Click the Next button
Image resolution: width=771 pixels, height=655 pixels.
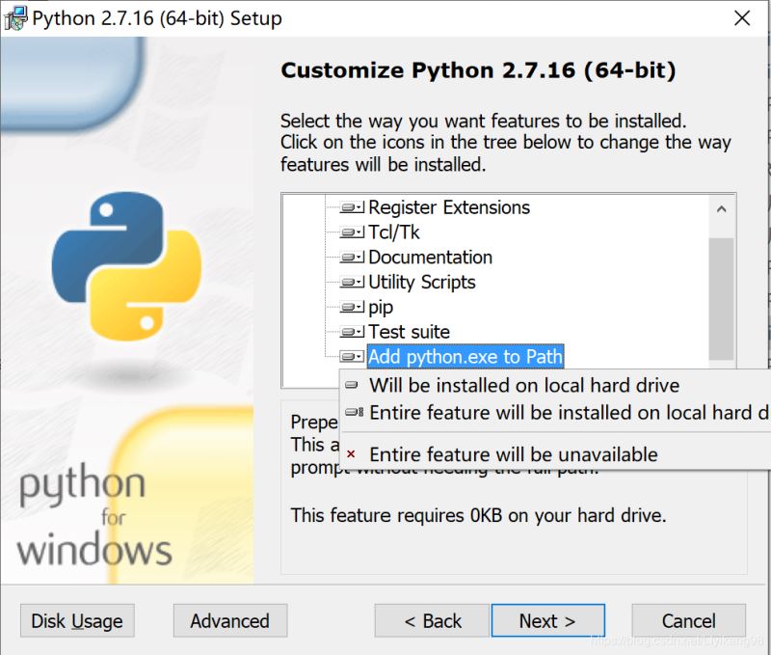(x=547, y=621)
